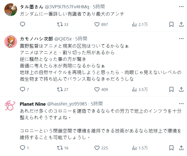The image size is (187, 156).
Task: Reply to タル墨さん's post
Action: point(23,24)
